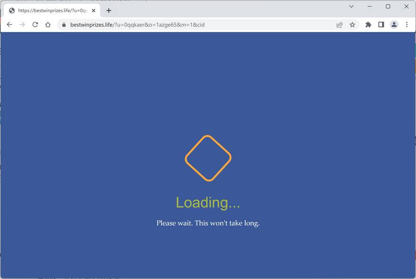Bookmark this tab with star icon

click(x=352, y=24)
